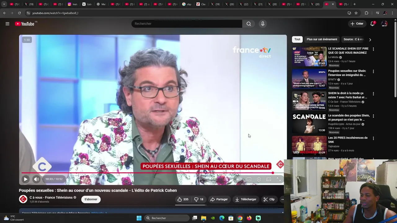Open options for SHEIN le droit à la mode video
This screenshot has height=223, width=397.
pos(373,94)
